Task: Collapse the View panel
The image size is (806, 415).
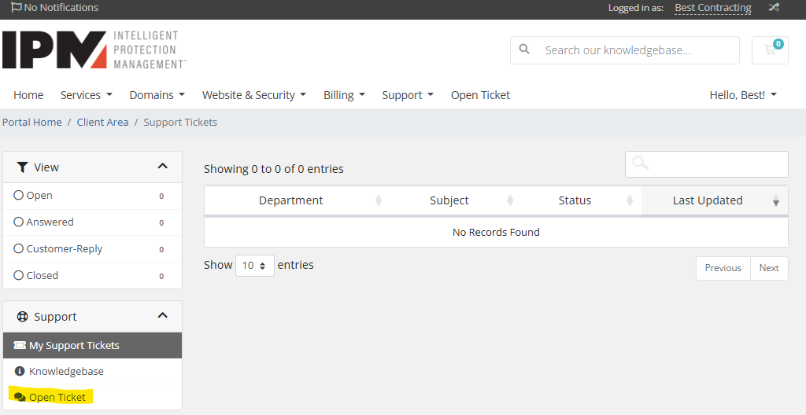Action: click(x=163, y=167)
